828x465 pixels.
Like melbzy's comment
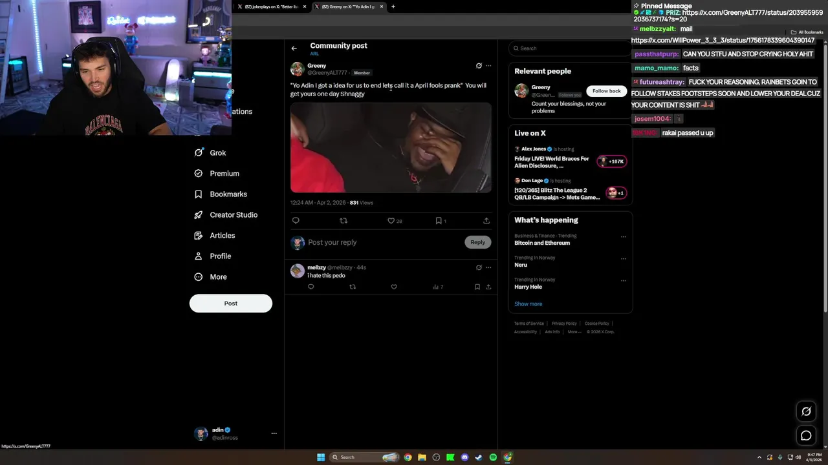coord(394,287)
